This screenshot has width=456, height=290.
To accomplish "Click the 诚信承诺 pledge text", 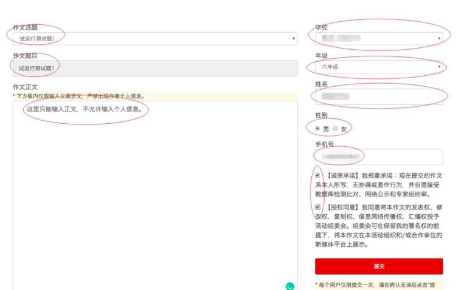I will [x=379, y=184].
